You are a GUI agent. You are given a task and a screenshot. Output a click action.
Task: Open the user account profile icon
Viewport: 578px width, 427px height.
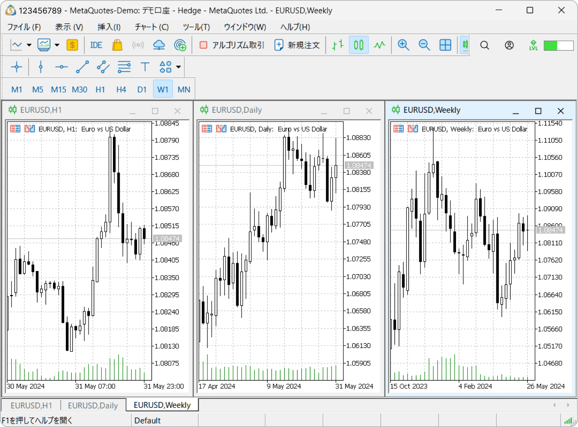[509, 45]
